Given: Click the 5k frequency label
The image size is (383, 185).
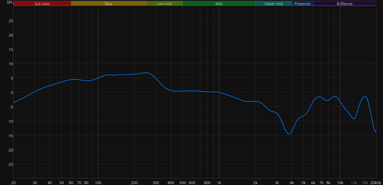Looking at the screenshot, I should tap(304, 183).
